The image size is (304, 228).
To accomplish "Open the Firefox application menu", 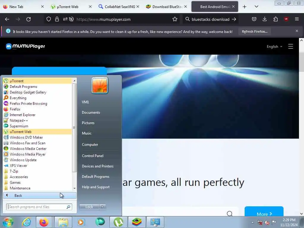I will tap(297, 19).
